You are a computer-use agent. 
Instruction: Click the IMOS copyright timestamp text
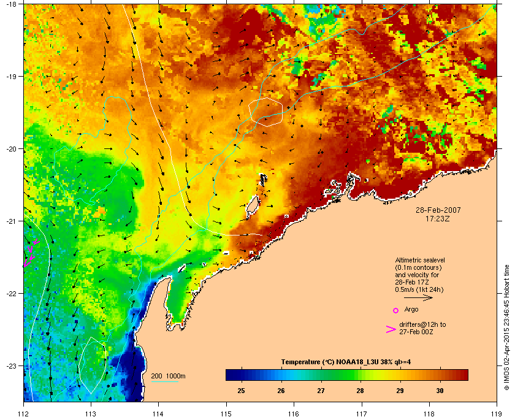[506, 327]
